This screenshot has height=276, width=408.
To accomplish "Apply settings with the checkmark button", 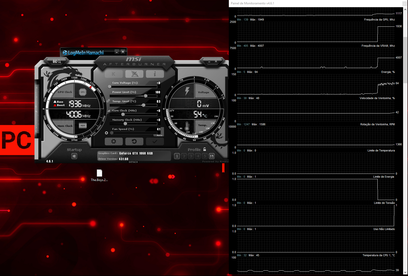I will (155, 141).
